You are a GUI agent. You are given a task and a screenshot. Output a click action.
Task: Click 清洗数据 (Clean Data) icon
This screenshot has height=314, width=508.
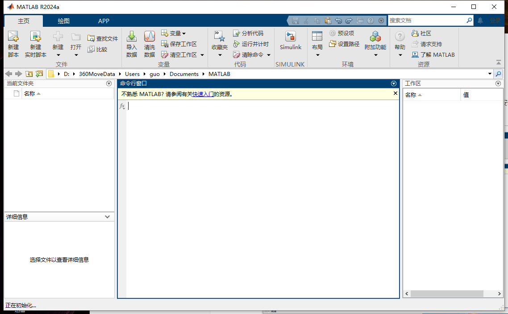150,36
